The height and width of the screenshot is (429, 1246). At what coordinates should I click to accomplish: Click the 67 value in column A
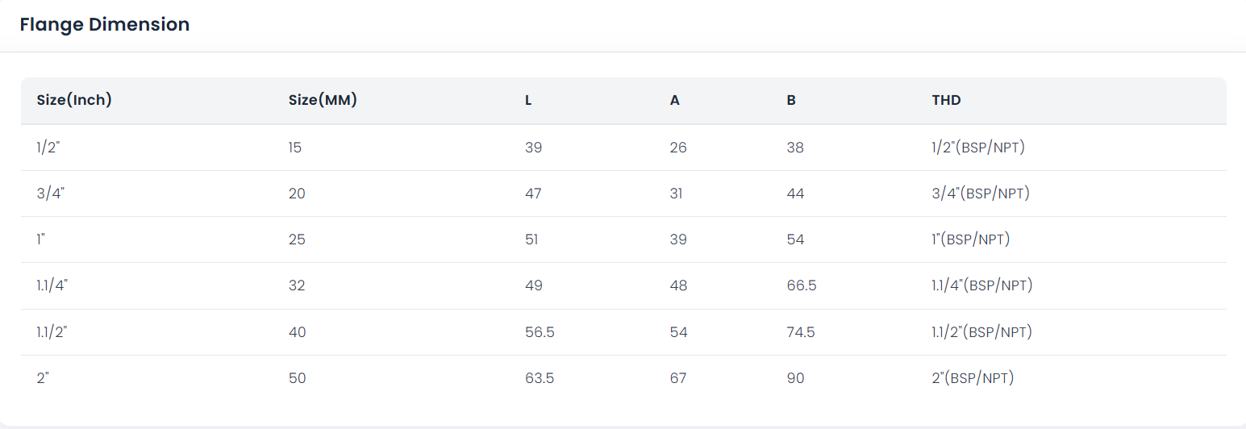(678, 378)
